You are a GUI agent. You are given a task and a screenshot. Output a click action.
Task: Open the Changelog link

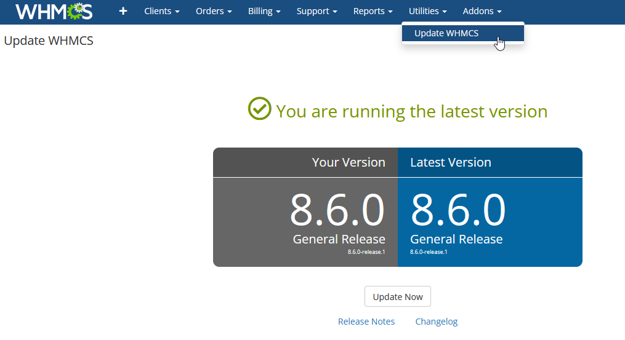point(437,322)
